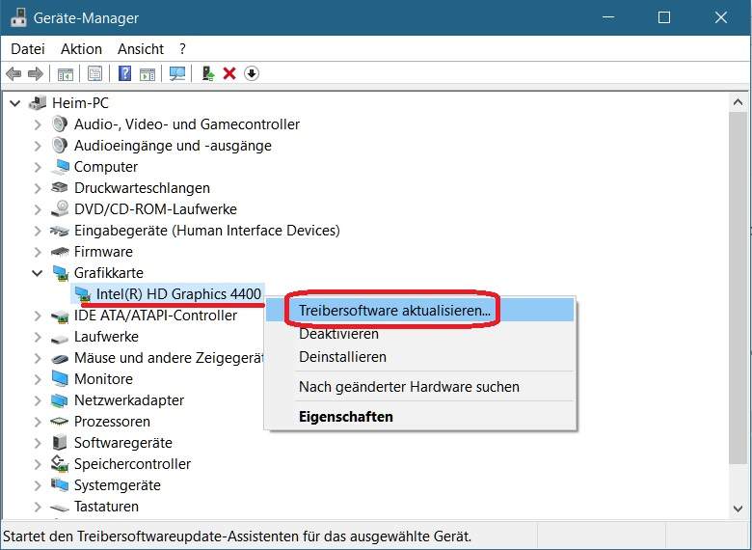752x550 pixels.
Task: Select Intel(R) HD Graphics 4400 device
Action: tap(178, 293)
